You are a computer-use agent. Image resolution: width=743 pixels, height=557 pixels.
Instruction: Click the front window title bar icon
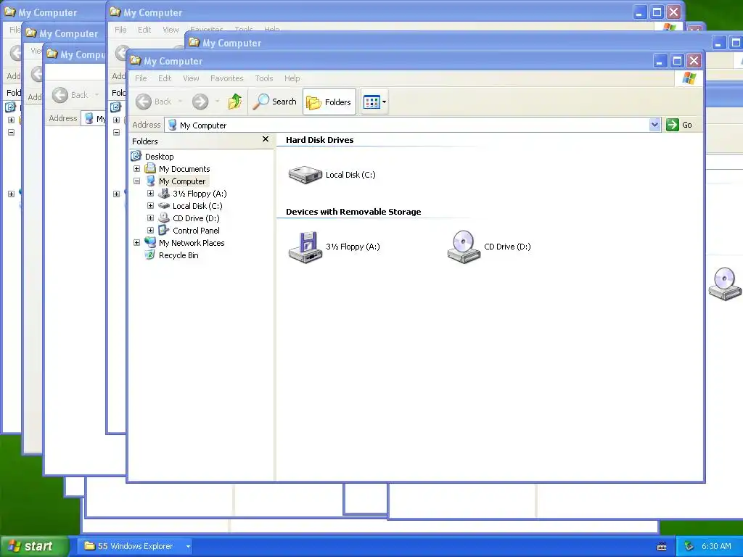[x=136, y=61]
